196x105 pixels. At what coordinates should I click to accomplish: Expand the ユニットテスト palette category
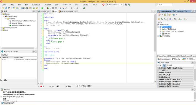(x=158, y=70)
